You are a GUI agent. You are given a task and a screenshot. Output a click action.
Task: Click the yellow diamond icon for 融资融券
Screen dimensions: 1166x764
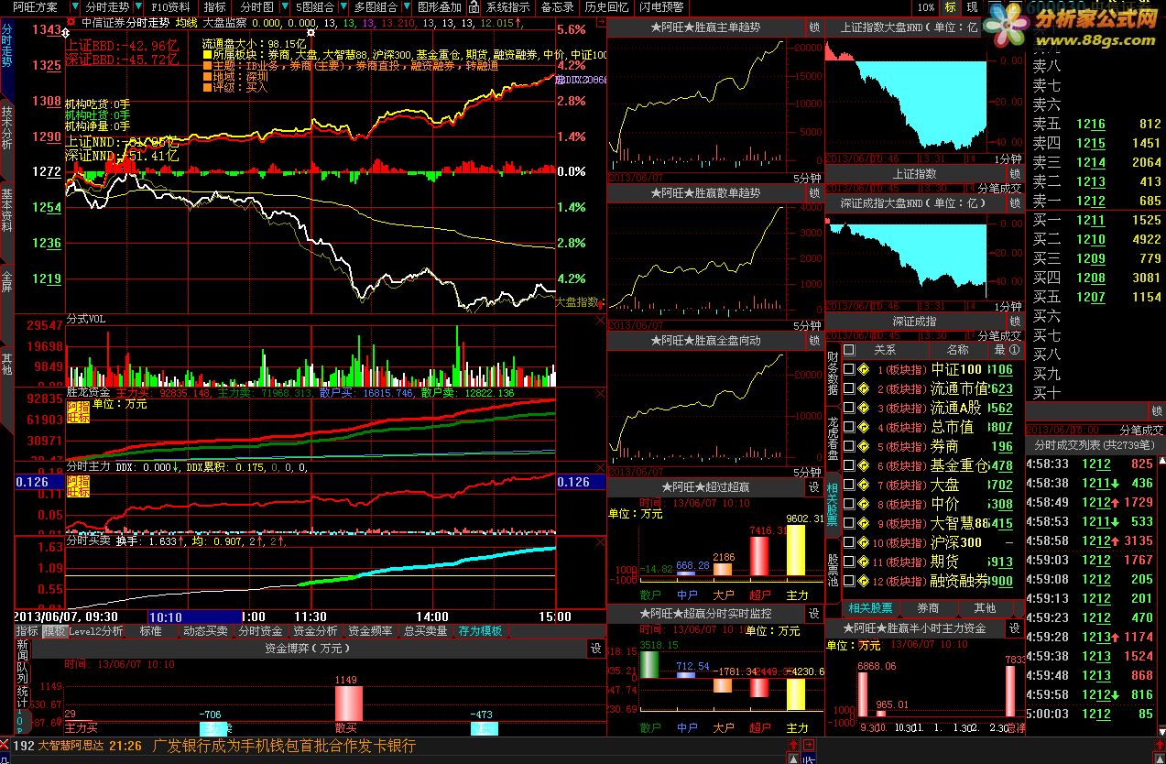[x=864, y=581]
